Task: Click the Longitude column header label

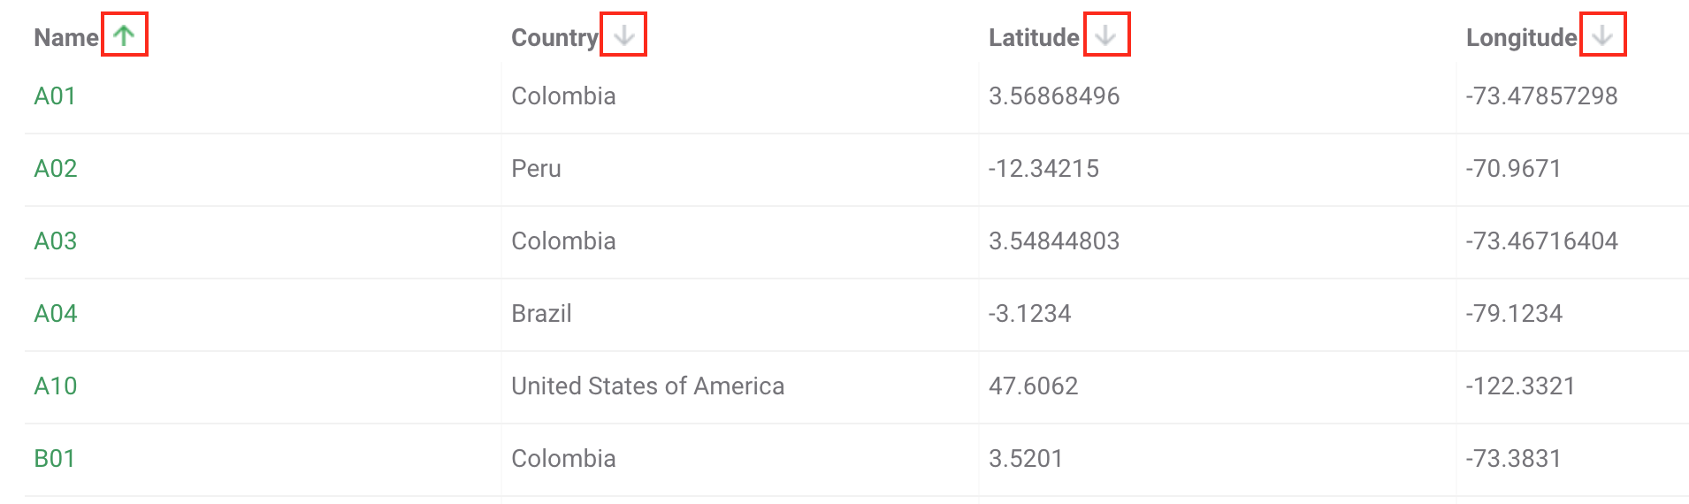Action: 1521,37
